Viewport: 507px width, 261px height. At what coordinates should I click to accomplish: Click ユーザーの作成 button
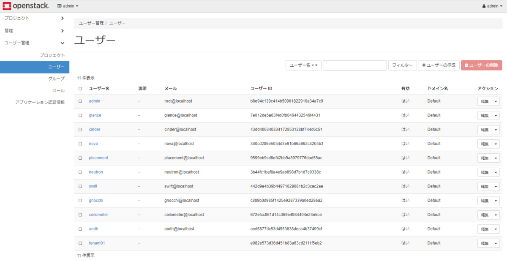[x=439, y=65]
